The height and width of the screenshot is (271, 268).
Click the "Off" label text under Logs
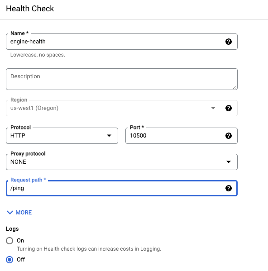(21, 260)
